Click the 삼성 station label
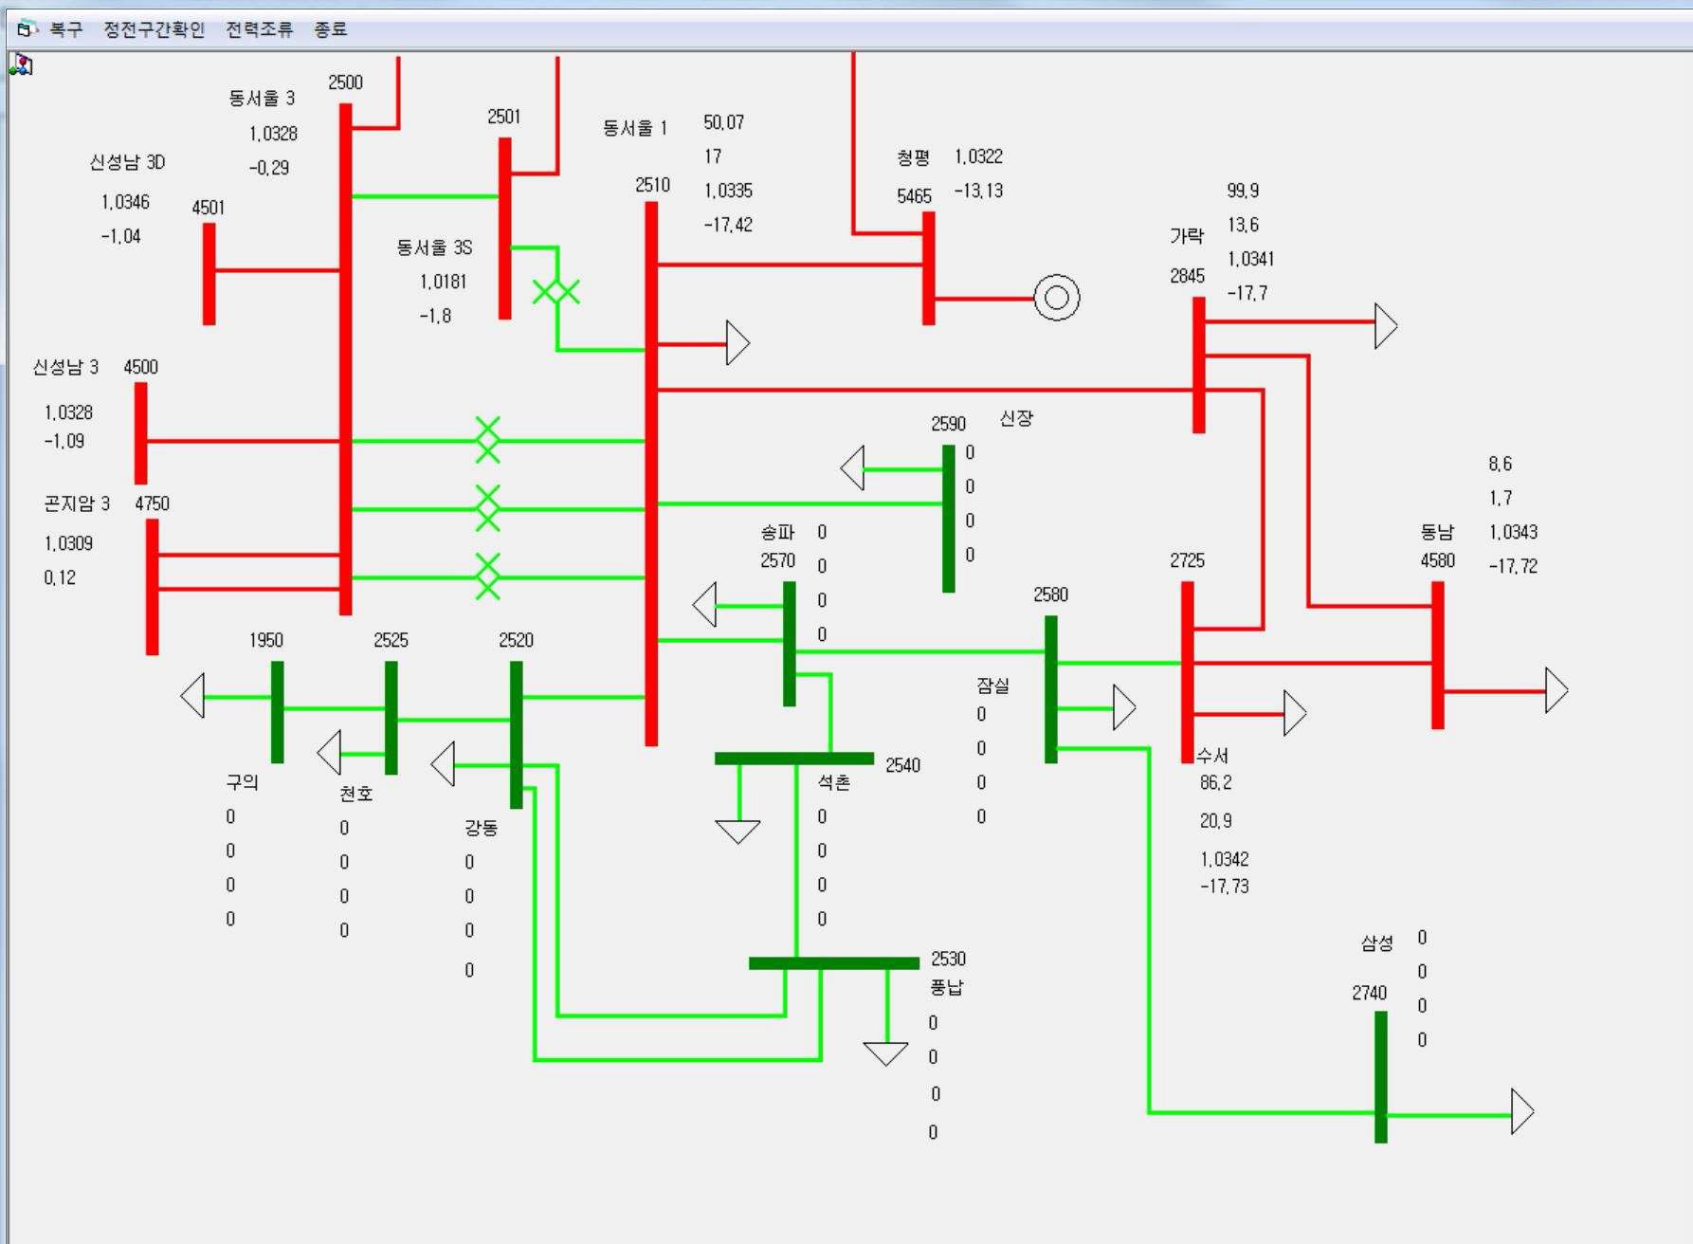The height and width of the screenshot is (1244, 1693). pos(1376,943)
